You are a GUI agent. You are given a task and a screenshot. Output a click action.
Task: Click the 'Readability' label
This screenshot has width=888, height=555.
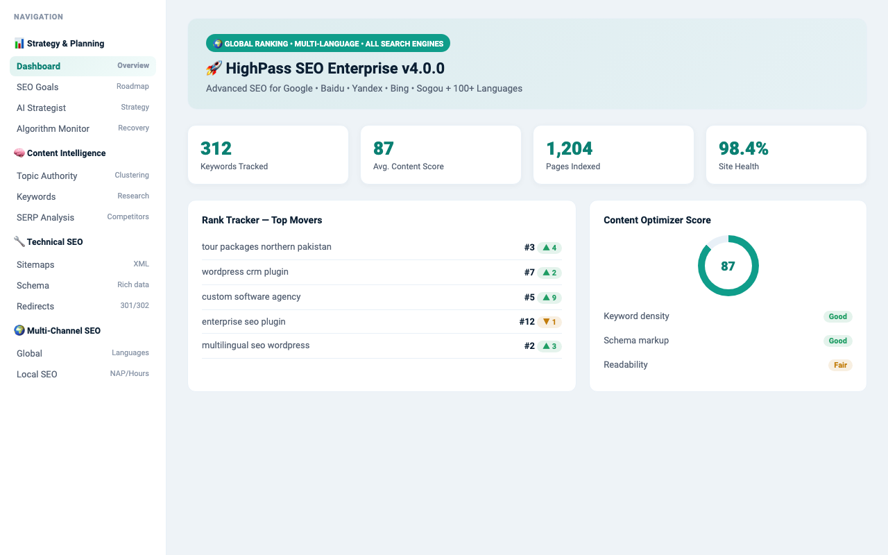[626, 365]
